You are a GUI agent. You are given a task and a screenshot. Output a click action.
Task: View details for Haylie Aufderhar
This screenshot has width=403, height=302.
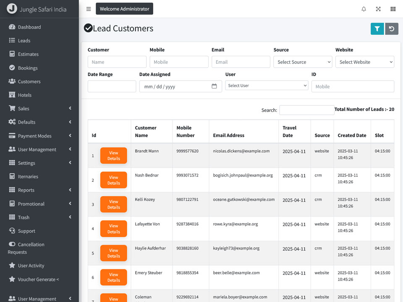tap(114, 253)
